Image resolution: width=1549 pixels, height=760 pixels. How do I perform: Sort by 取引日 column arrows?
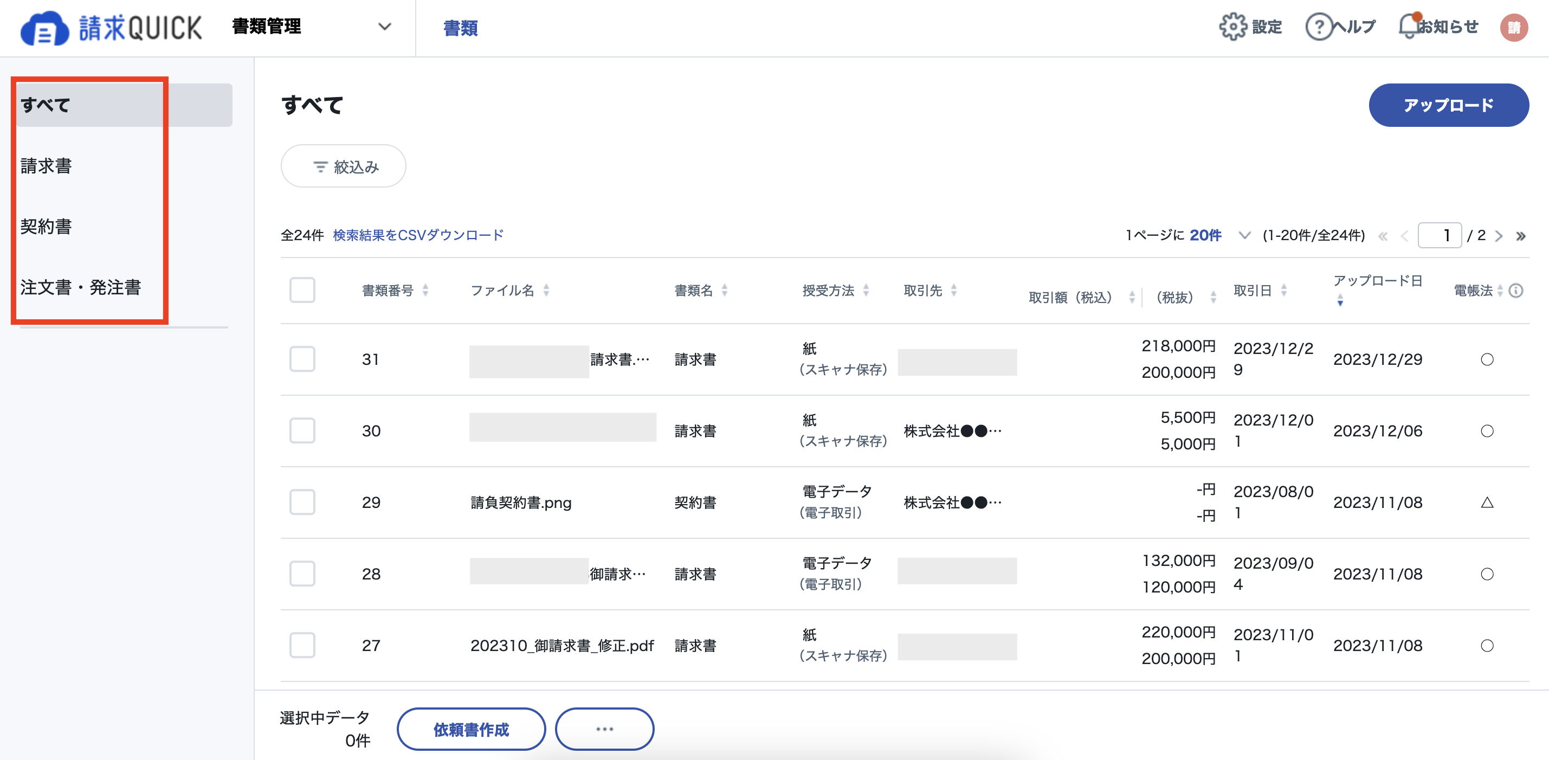[x=1284, y=291]
